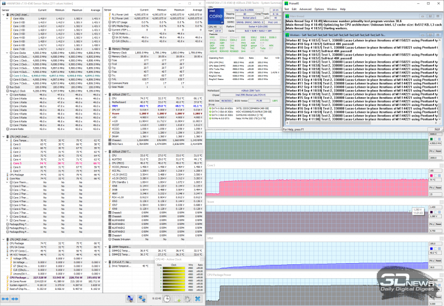Click the CPU Package power lightning icon
Viewport: 444px width, 306px height.
[x=8, y=278]
